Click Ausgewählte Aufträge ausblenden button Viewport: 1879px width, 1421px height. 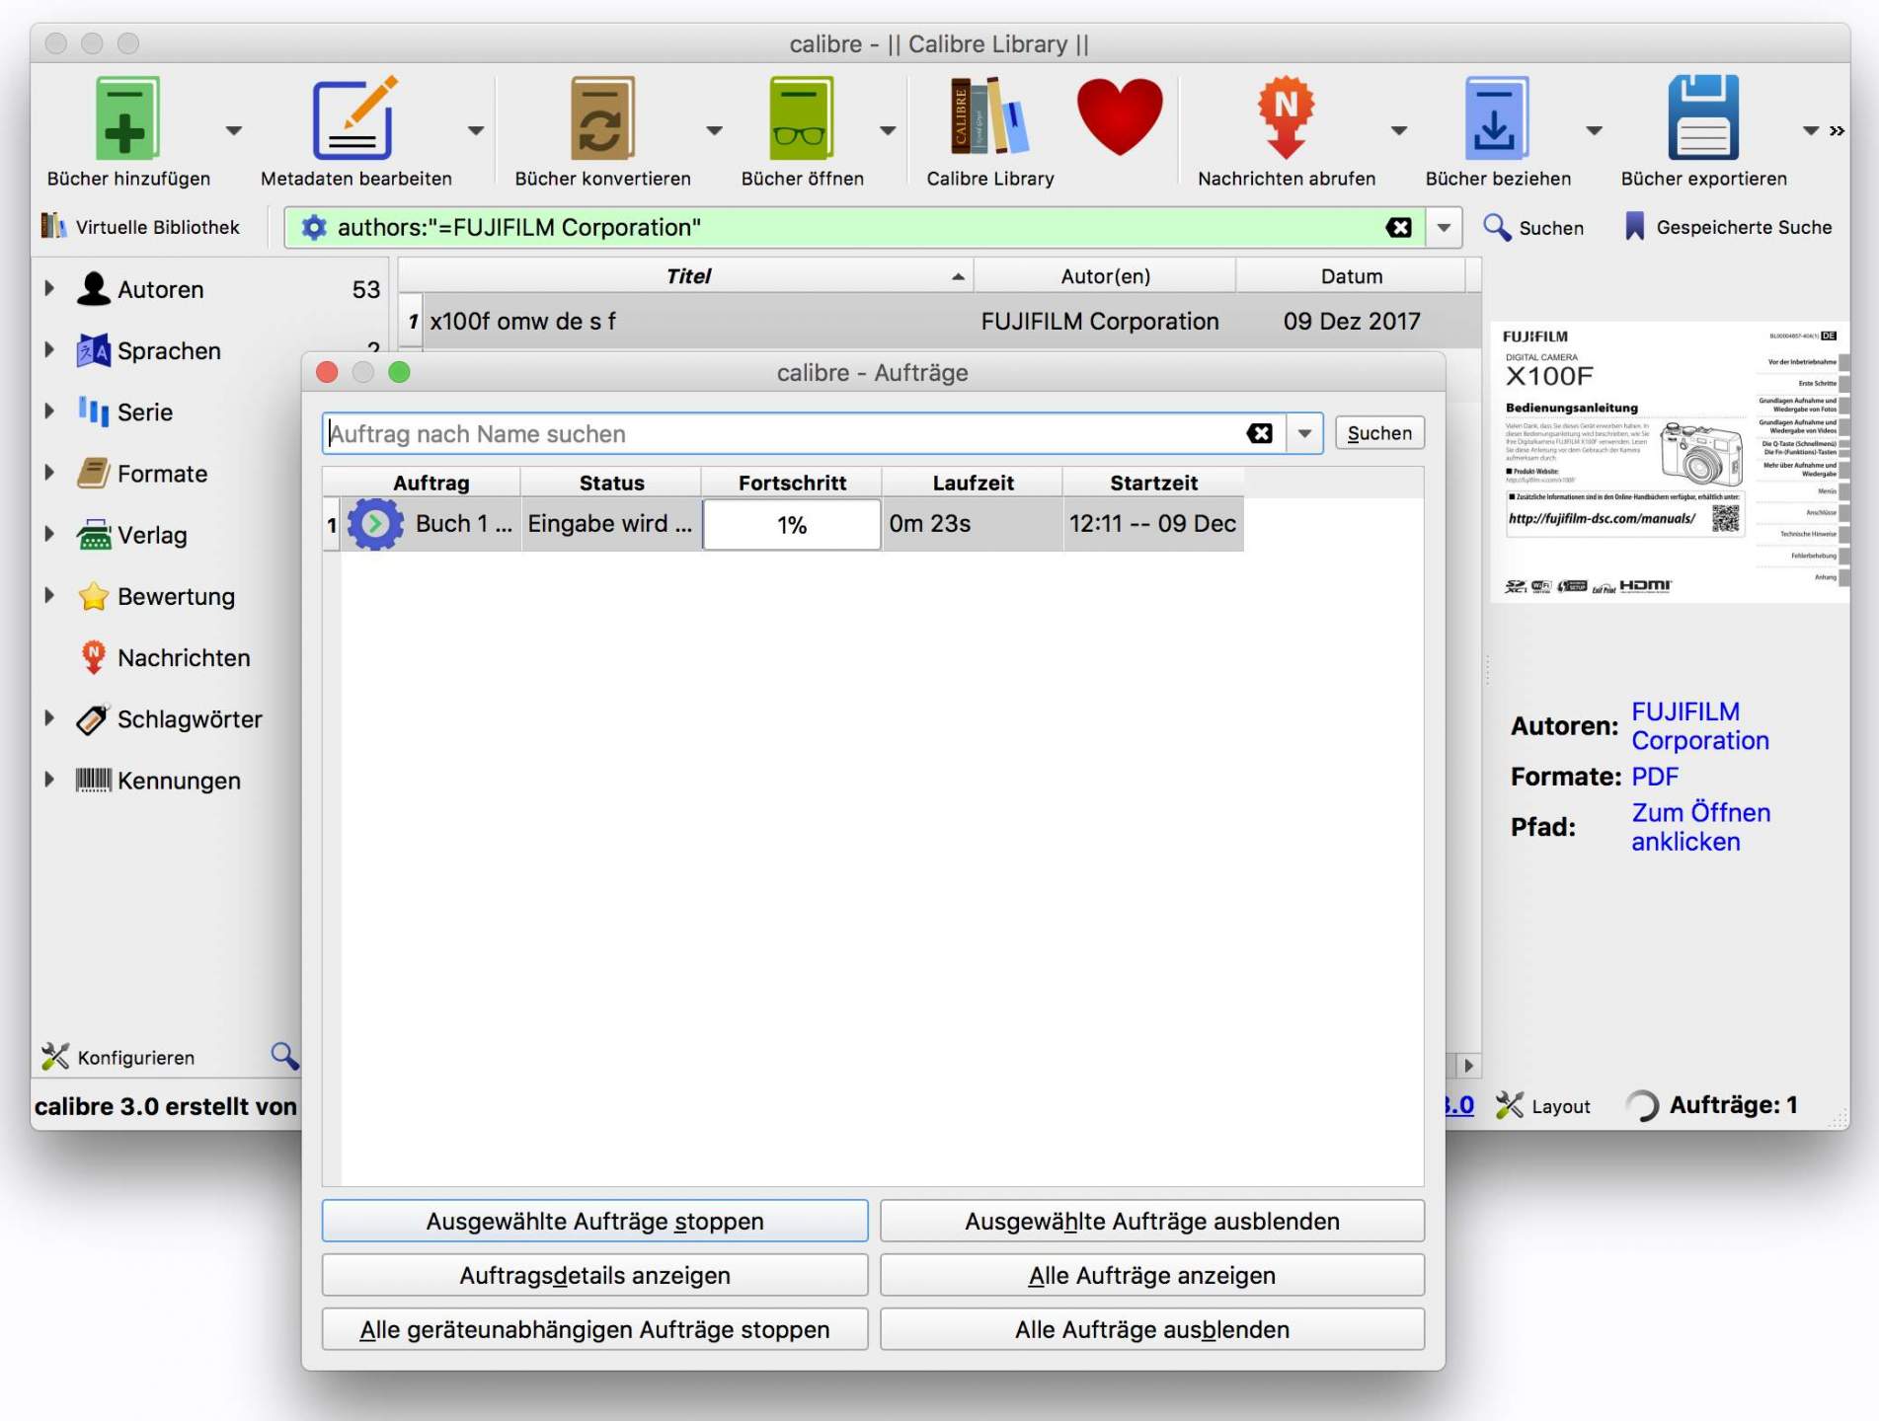tap(1151, 1221)
